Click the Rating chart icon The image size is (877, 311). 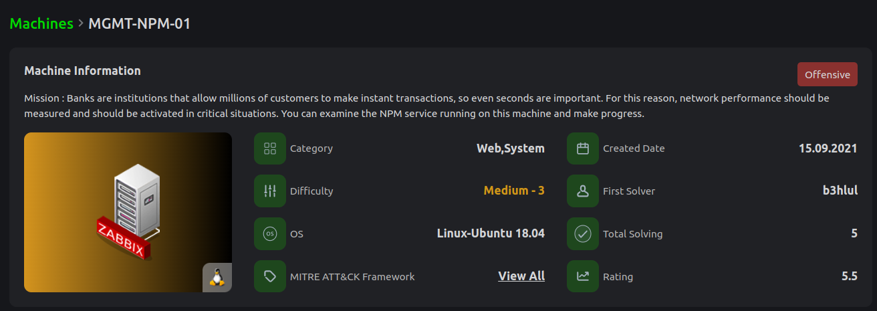click(583, 276)
